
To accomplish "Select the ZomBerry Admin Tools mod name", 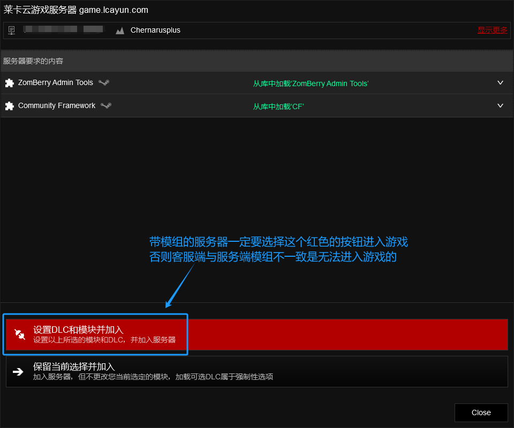I will tap(56, 83).
